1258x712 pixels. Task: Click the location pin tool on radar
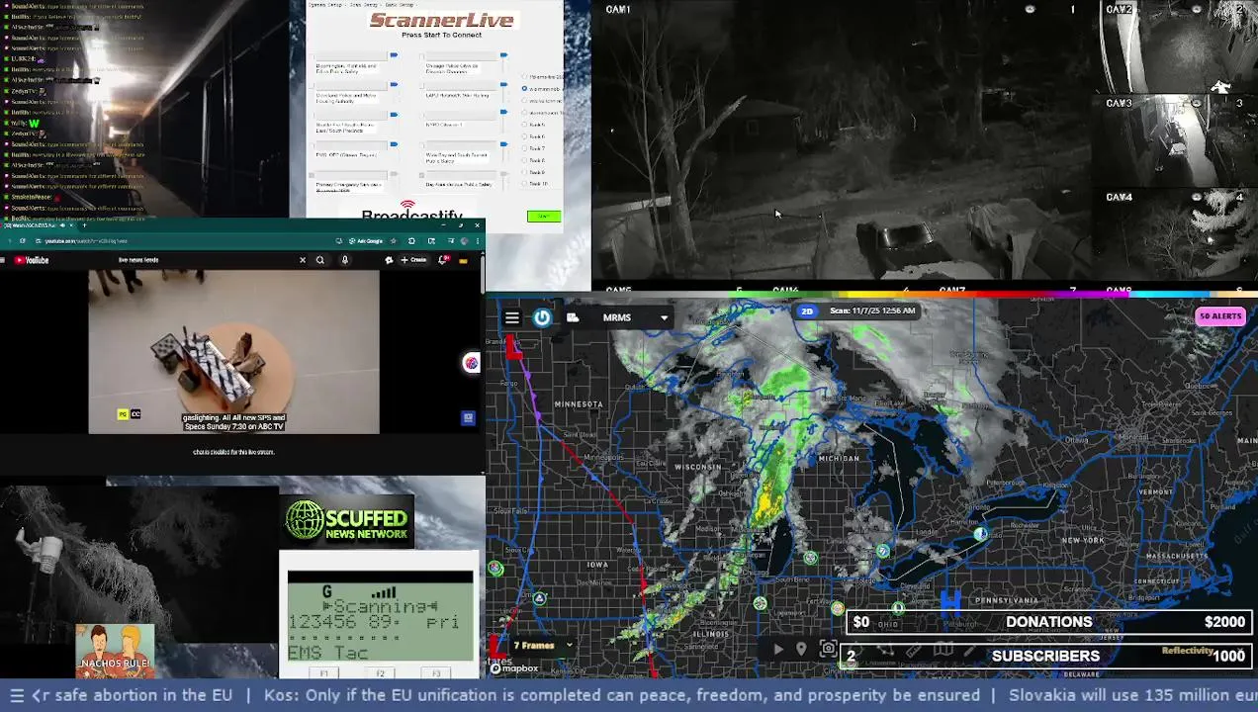pyautogui.click(x=801, y=650)
